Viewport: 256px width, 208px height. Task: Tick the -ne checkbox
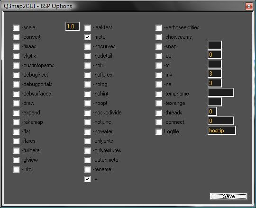click(158, 84)
